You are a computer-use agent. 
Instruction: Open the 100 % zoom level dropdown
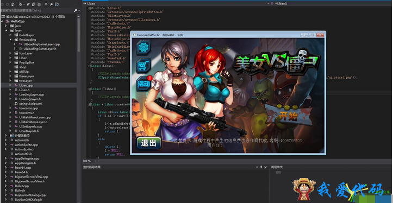(x=95, y=161)
